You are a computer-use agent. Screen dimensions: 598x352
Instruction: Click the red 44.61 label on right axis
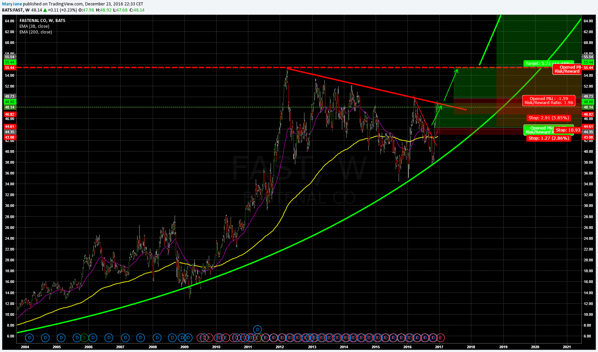pos(588,126)
